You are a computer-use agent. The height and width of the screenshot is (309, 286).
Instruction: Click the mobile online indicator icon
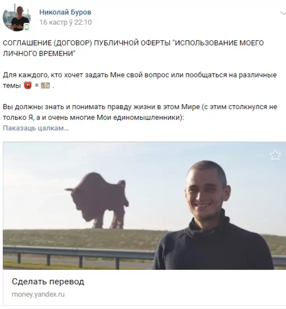pos(27,27)
